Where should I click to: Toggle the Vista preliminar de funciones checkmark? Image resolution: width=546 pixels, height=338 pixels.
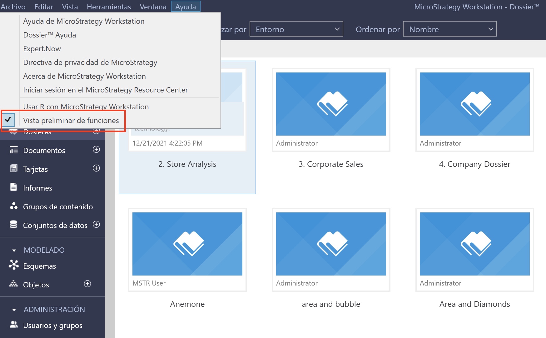point(8,119)
